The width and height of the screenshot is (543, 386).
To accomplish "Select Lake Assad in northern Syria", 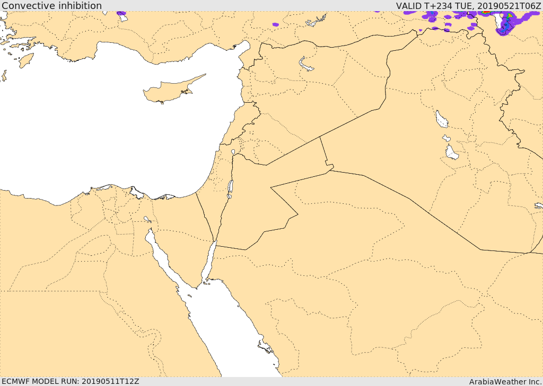I will click(306, 66).
